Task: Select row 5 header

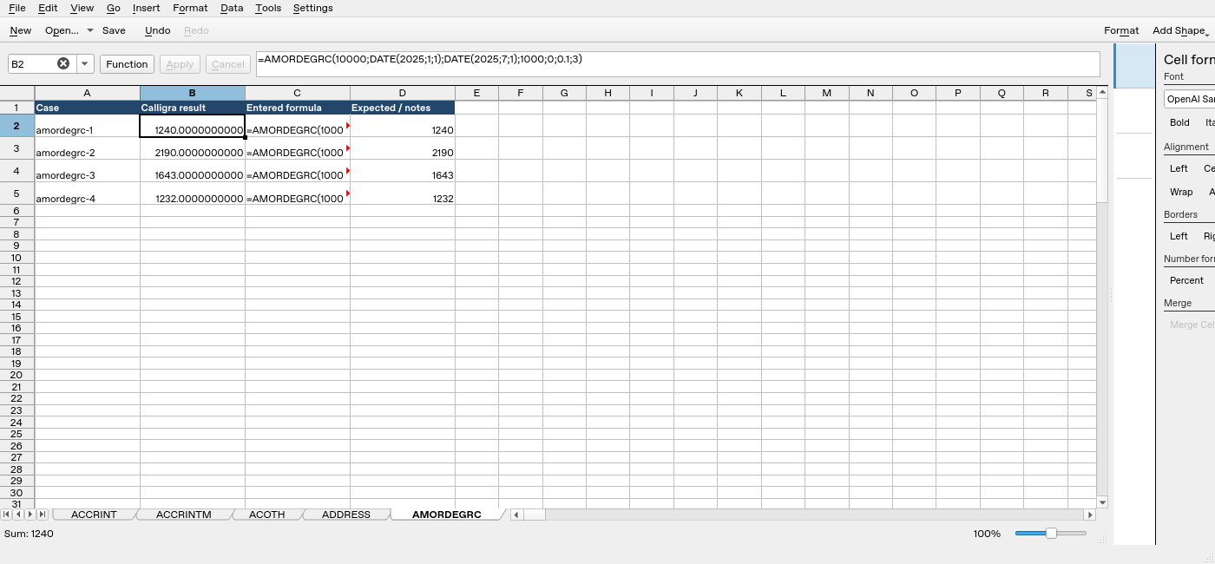Action: coord(17,193)
